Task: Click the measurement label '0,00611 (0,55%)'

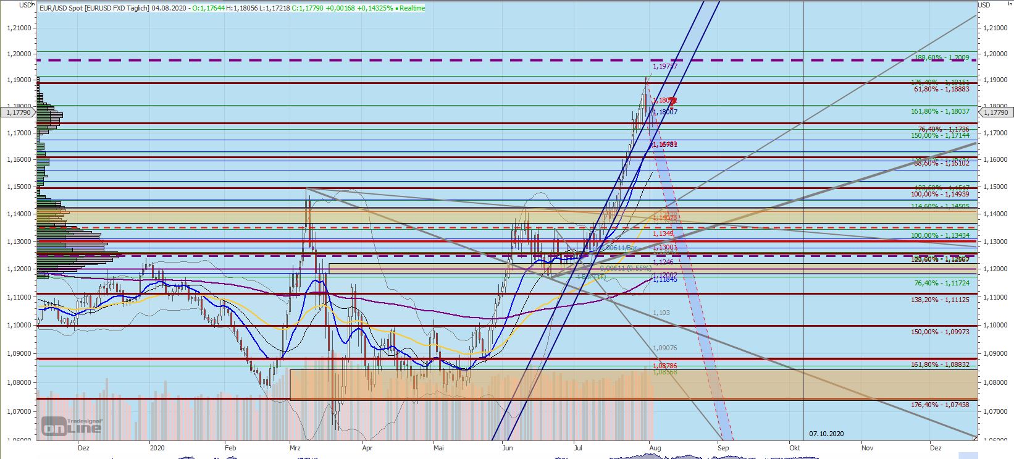Action: [x=626, y=268]
